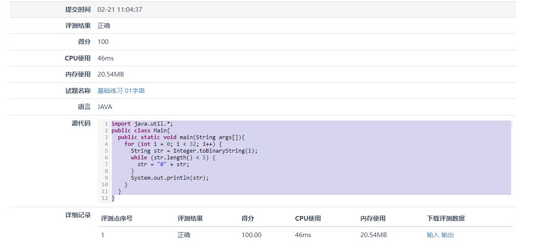This screenshot has height=249, width=539.
Task: Click the 内存使用 value 20.54MB near top
Action: tap(110, 74)
